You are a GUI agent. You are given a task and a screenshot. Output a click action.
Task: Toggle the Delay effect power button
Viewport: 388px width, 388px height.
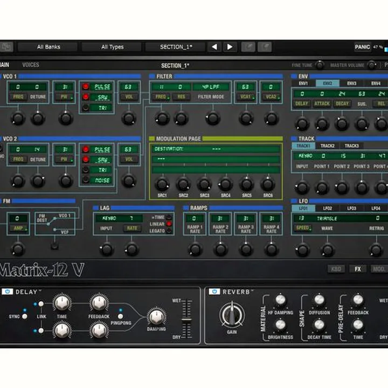click(x=8, y=292)
